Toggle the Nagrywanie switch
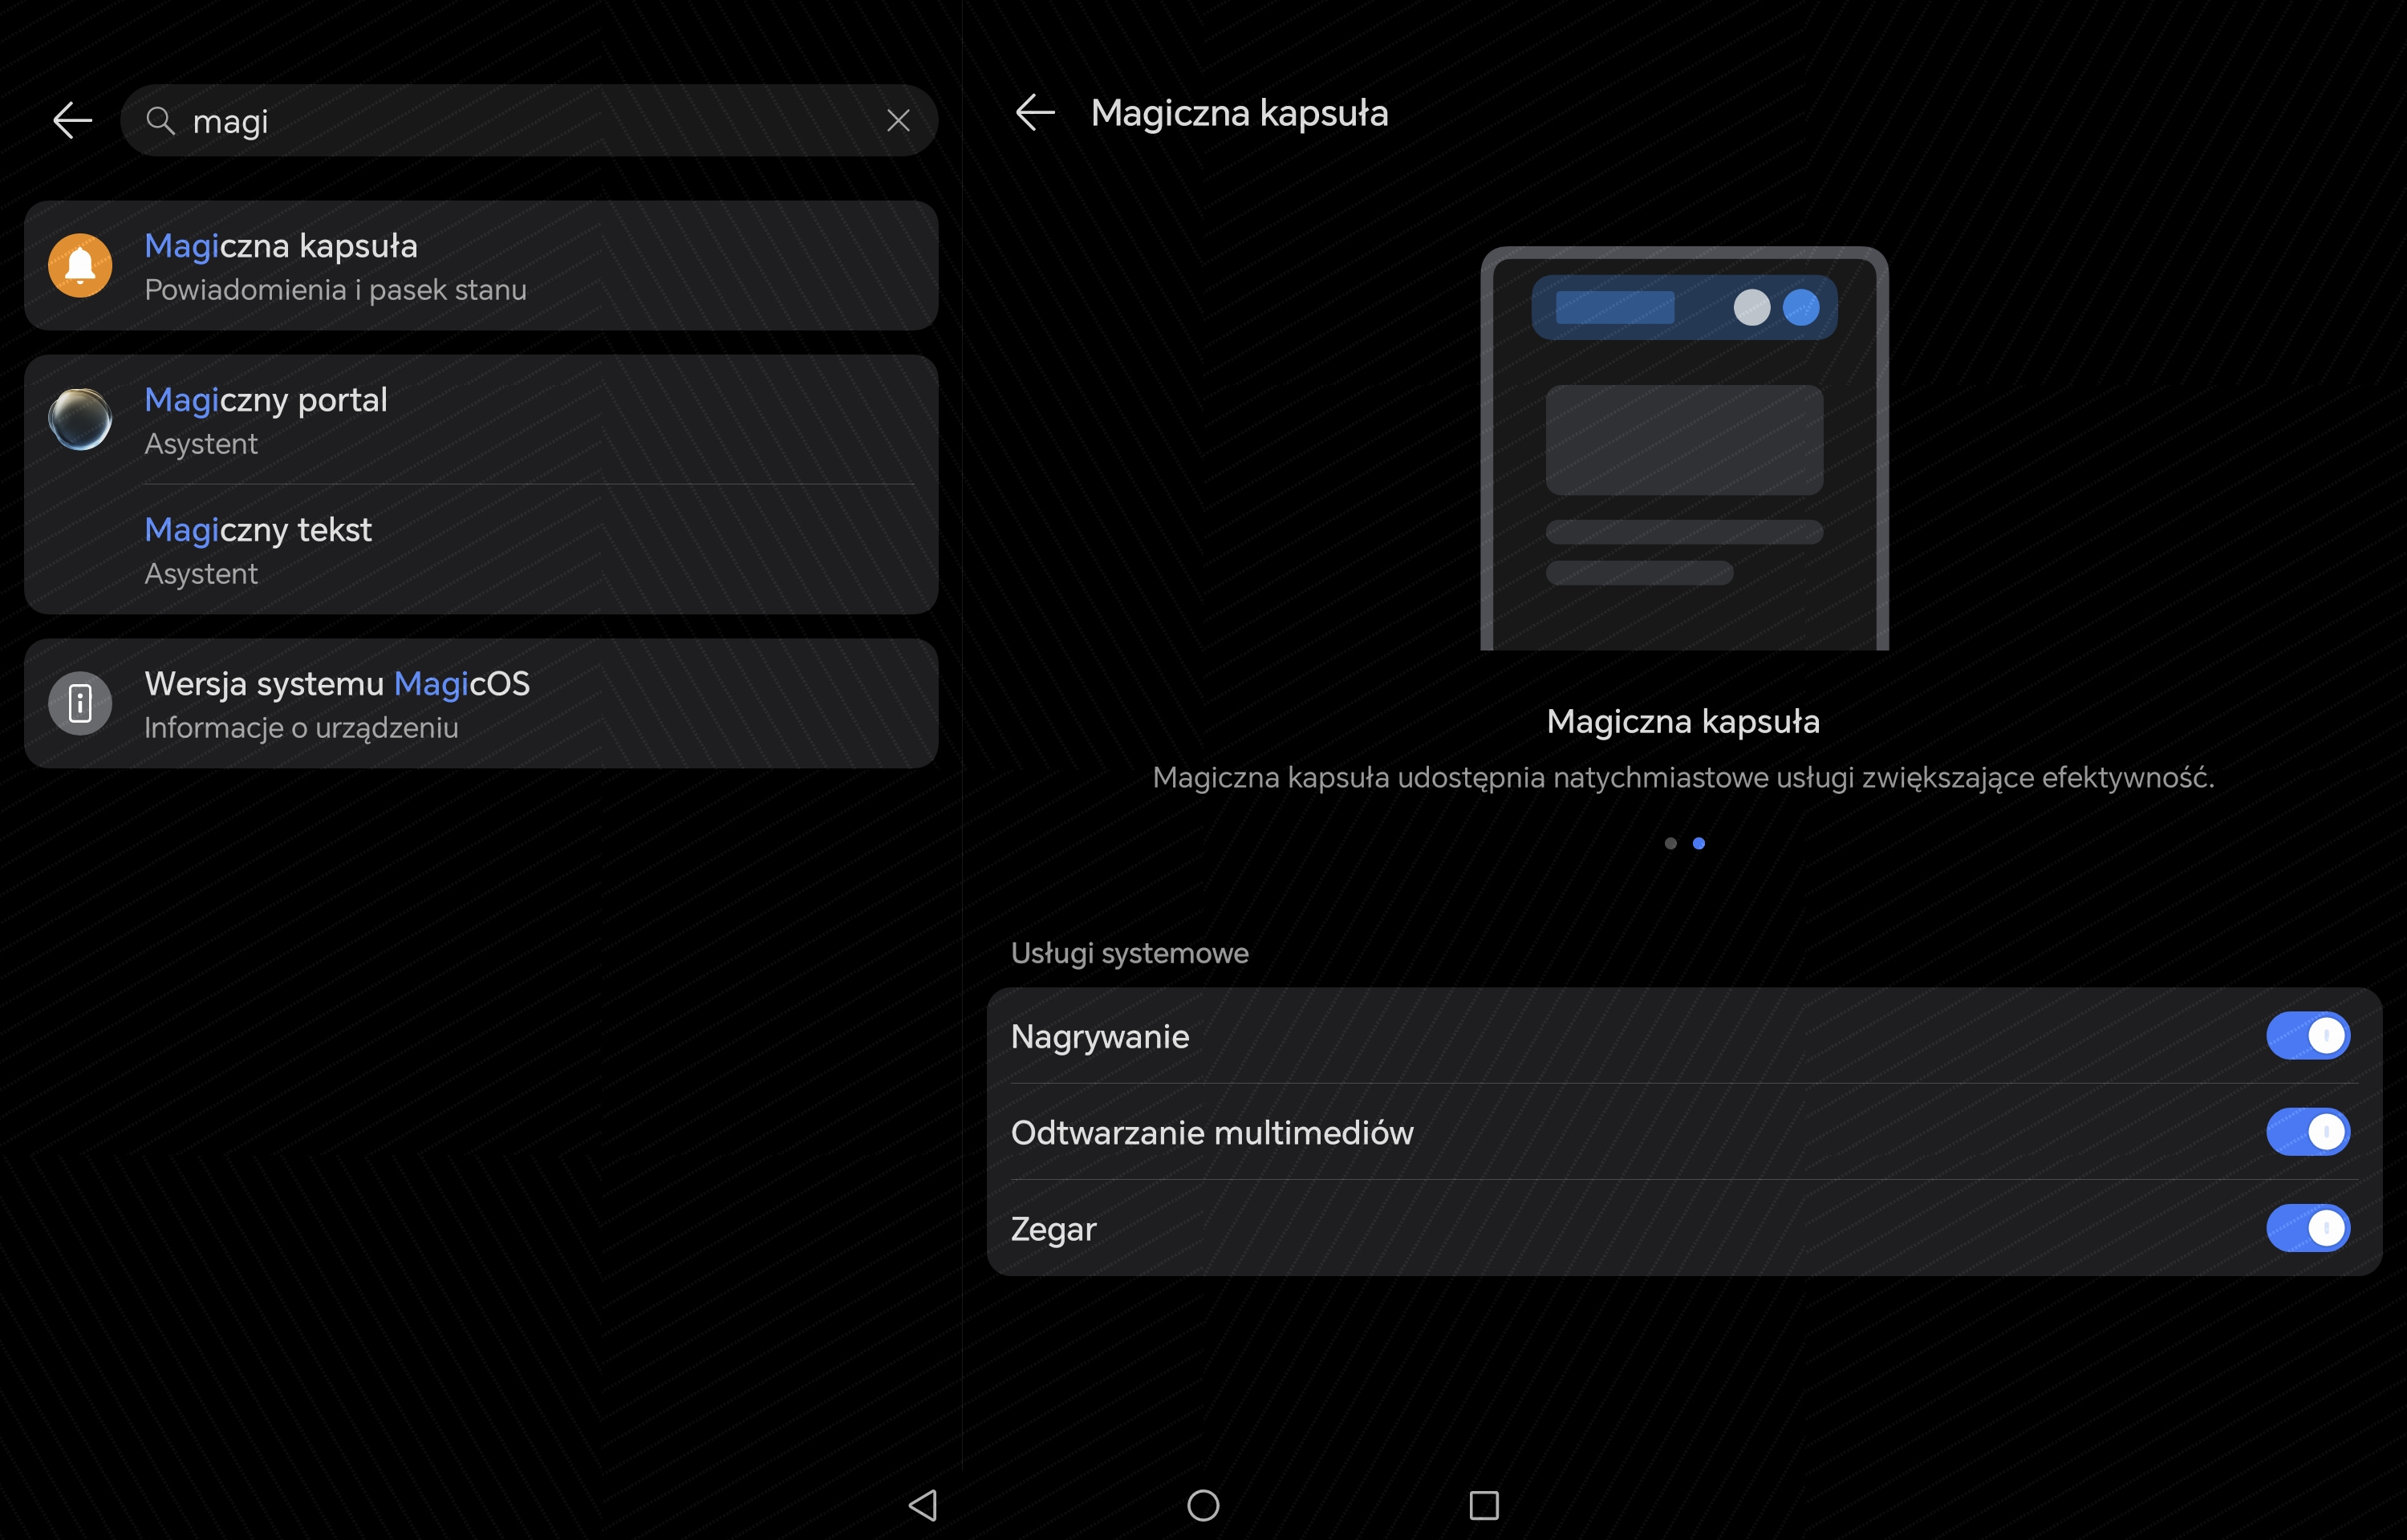Screen dimensions: 2407x1540 coord(2308,1036)
